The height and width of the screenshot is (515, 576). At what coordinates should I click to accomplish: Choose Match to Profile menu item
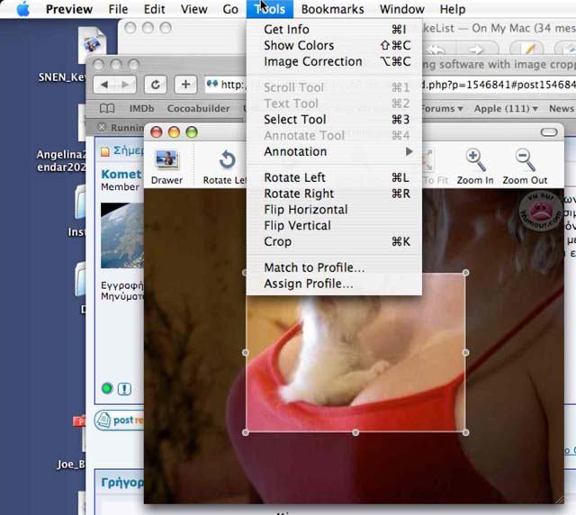tap(334, 267)
